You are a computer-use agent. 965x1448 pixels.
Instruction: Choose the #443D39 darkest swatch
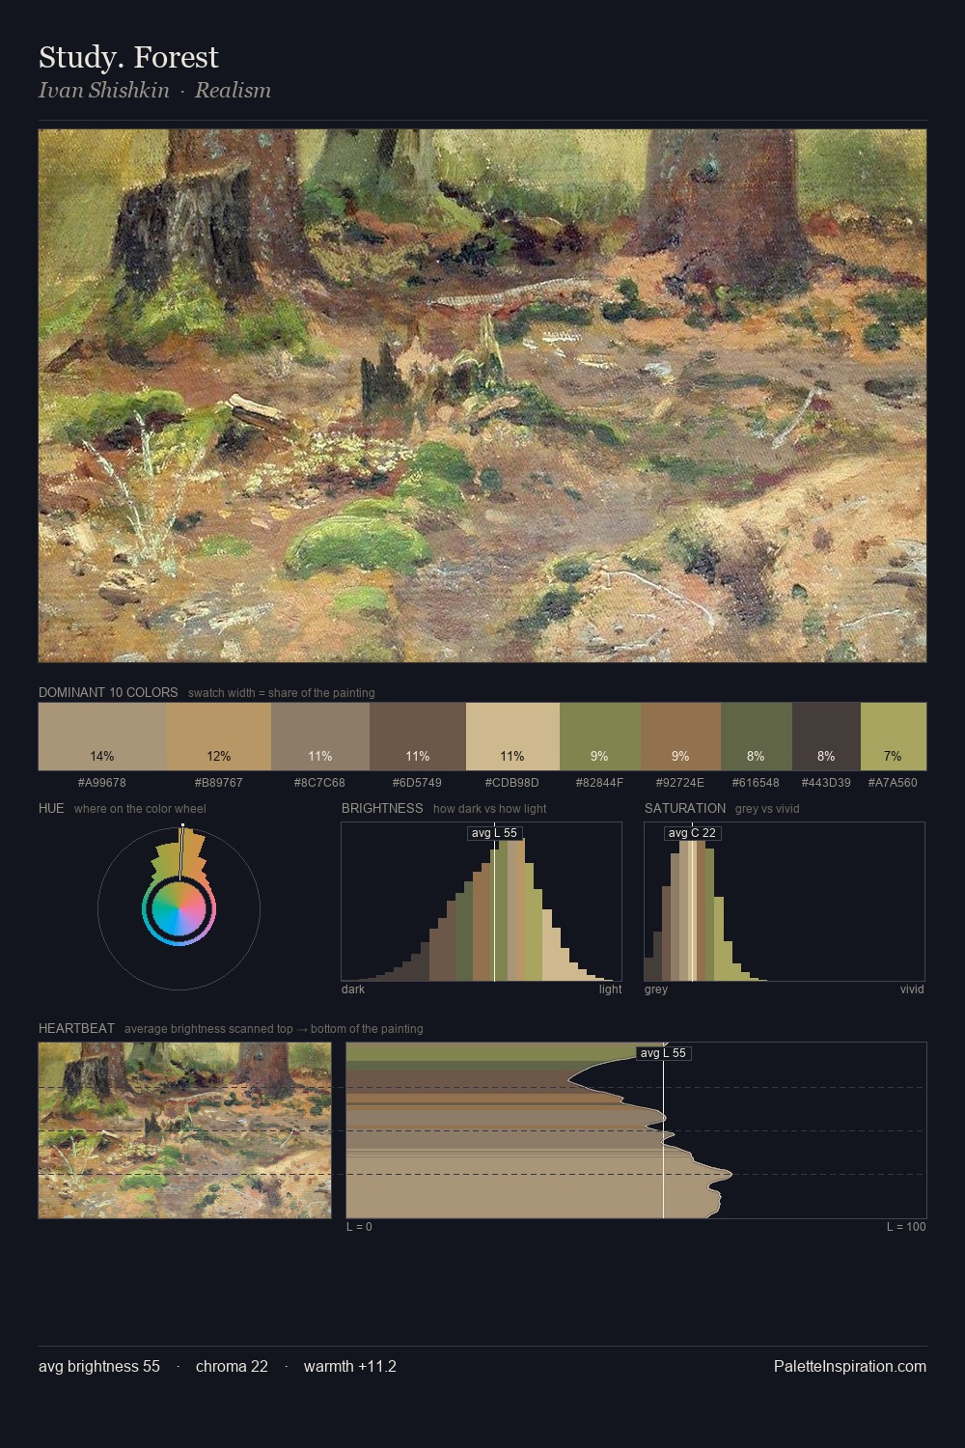(826, 737)
